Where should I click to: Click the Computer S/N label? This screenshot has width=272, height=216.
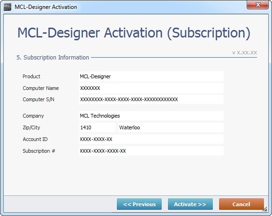[x=38, y=99]
